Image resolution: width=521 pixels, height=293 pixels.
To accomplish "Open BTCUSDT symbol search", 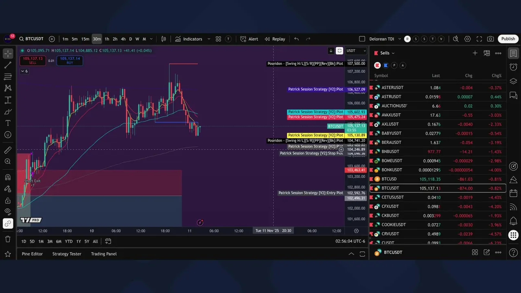I will pos(31,39).
